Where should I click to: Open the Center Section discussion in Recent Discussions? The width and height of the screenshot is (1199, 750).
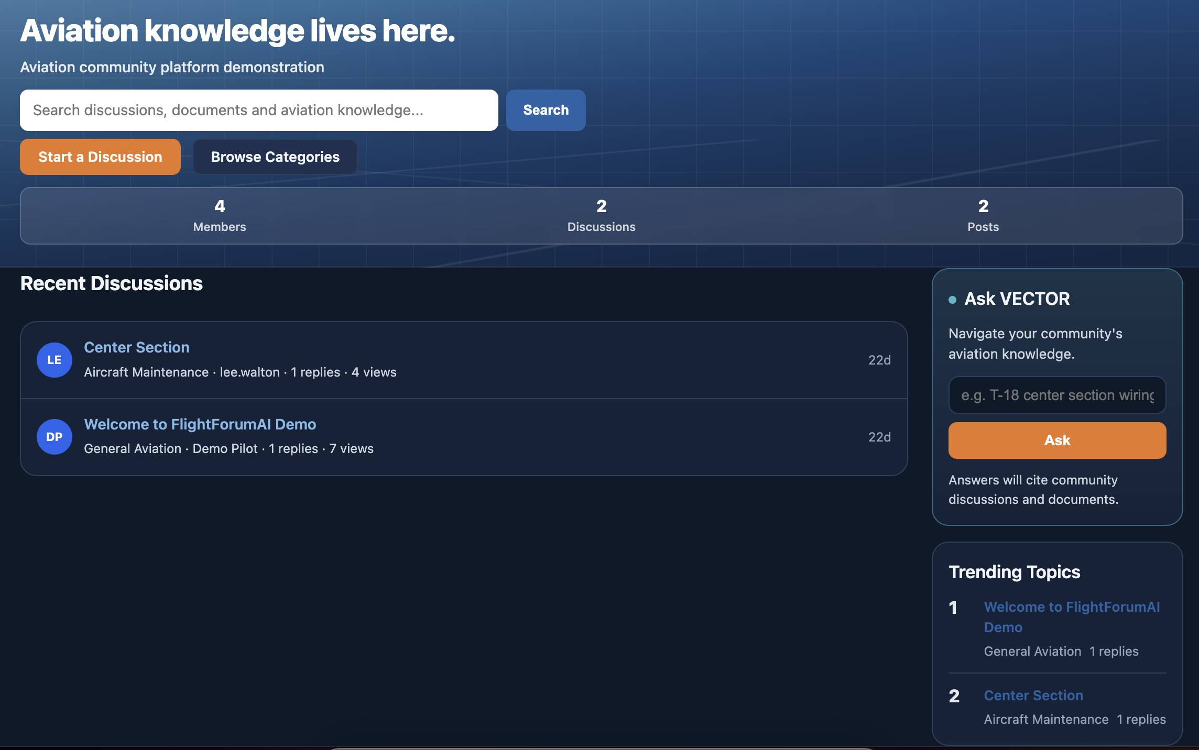tap(137, 347)
